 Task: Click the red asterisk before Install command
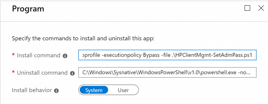[x=13, y=55]
